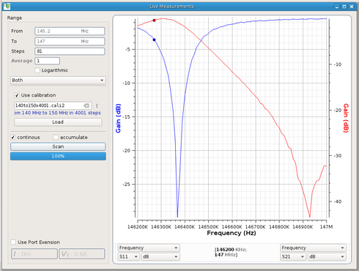Click the blue Gain (dB) axis label
Viewport: 359px width, 271px height.
point(118,119)
